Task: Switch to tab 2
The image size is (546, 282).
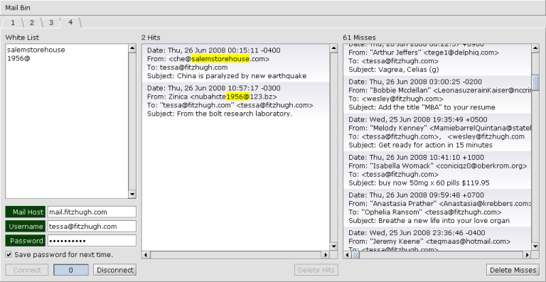Action: pos(32,23)
